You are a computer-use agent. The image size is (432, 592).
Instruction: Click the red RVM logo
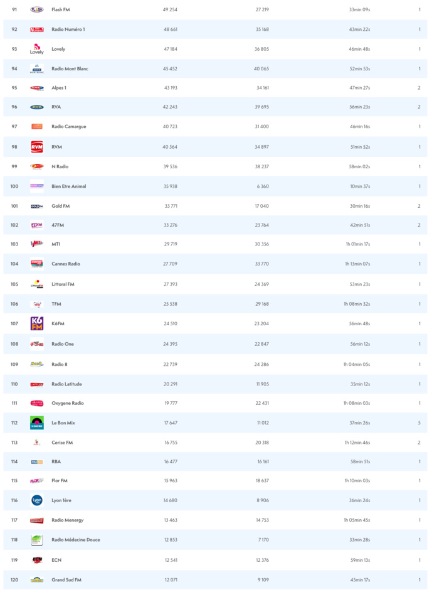(37, 147)
